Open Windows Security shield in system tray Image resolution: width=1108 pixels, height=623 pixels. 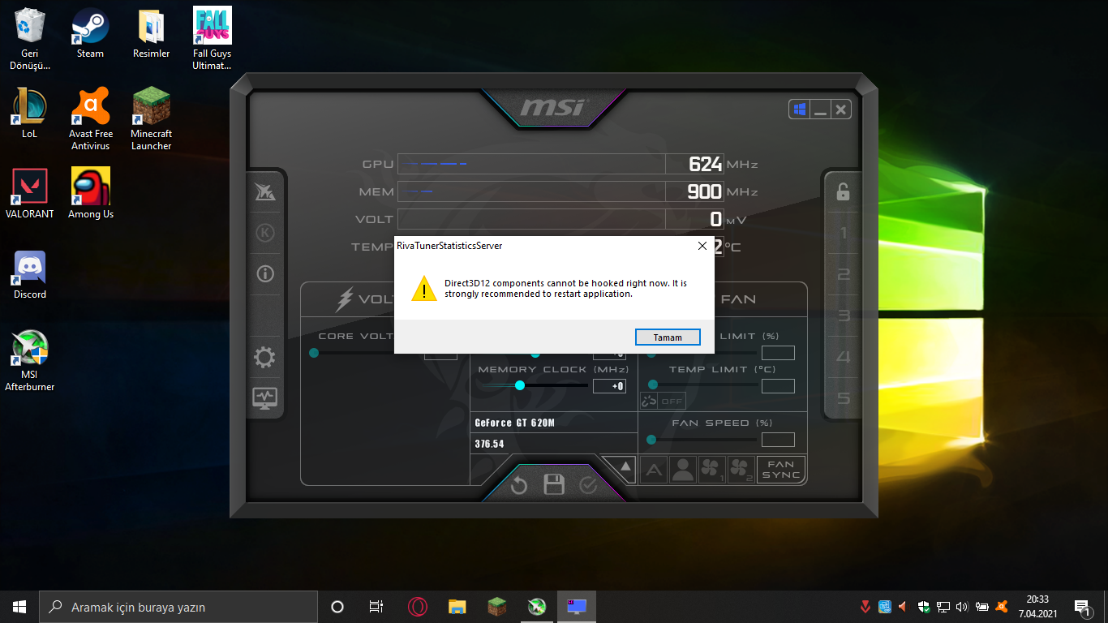[x=924, y=607]
